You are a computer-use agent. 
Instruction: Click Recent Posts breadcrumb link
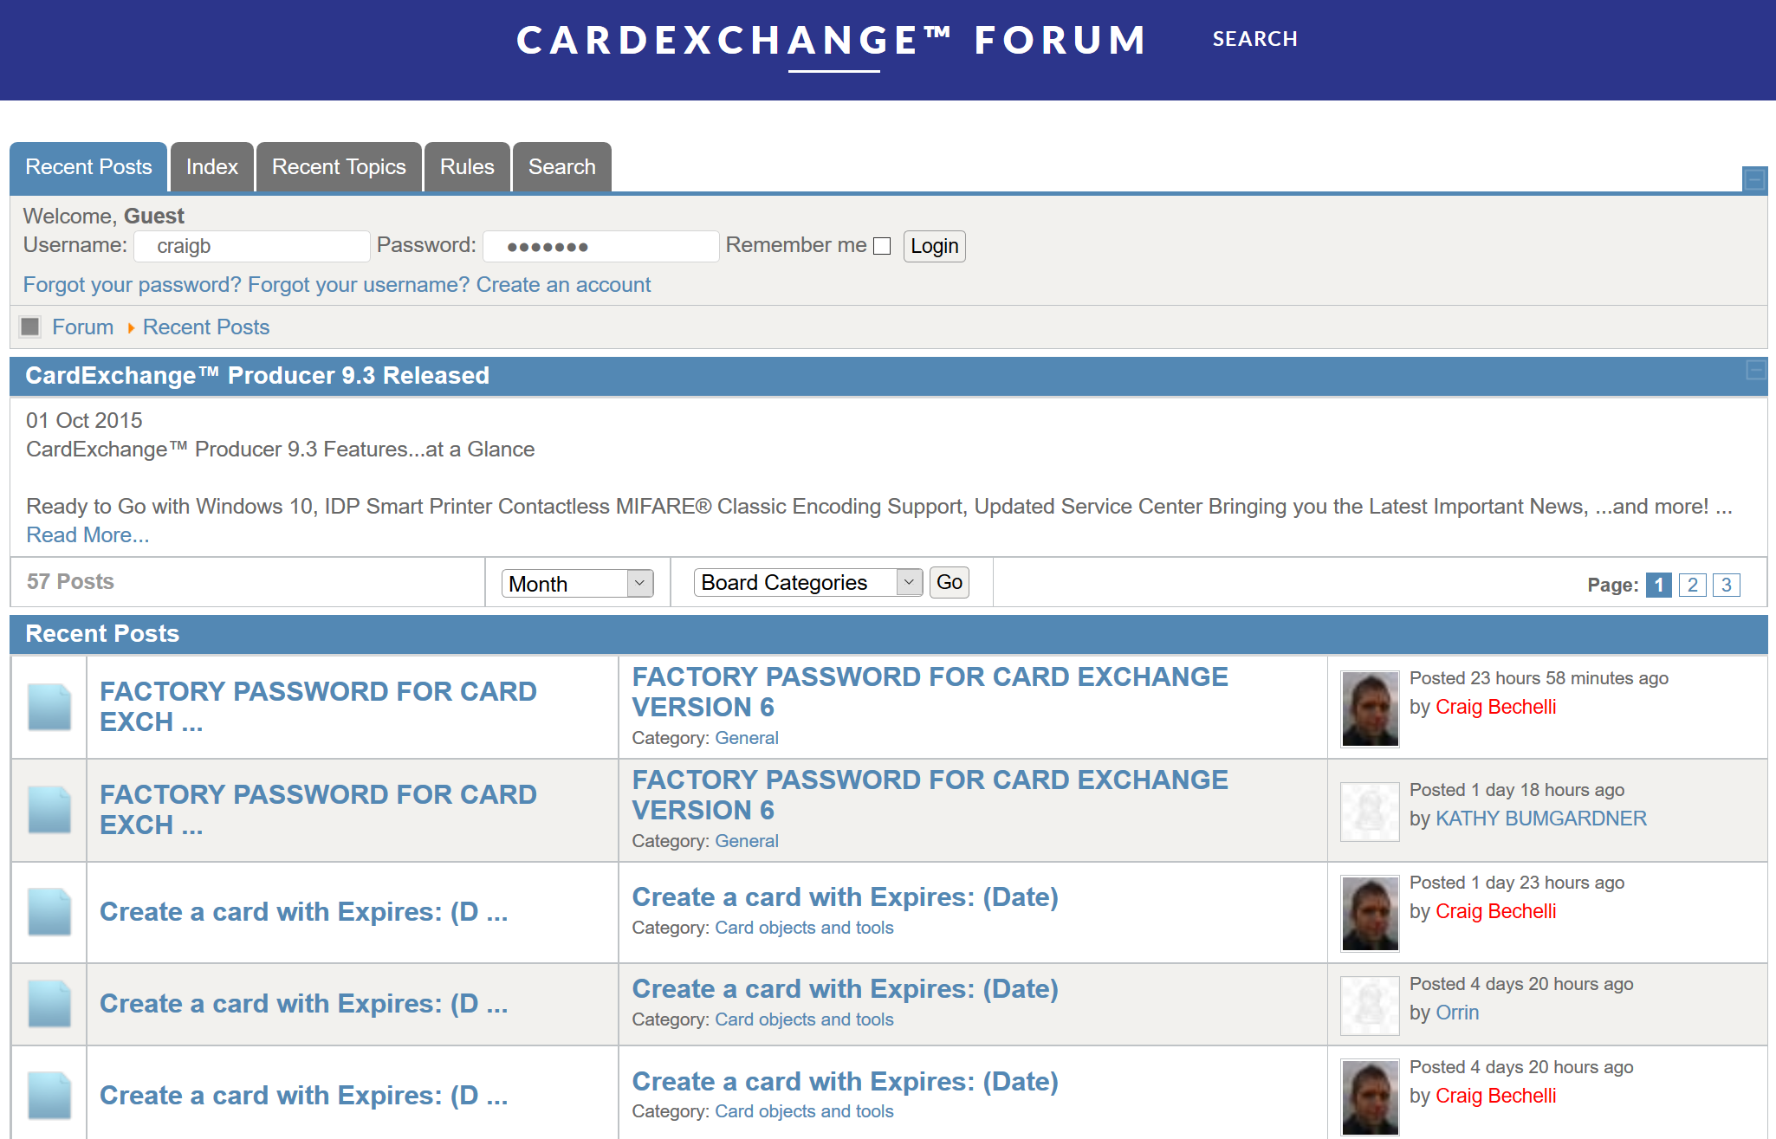(206, 327)
